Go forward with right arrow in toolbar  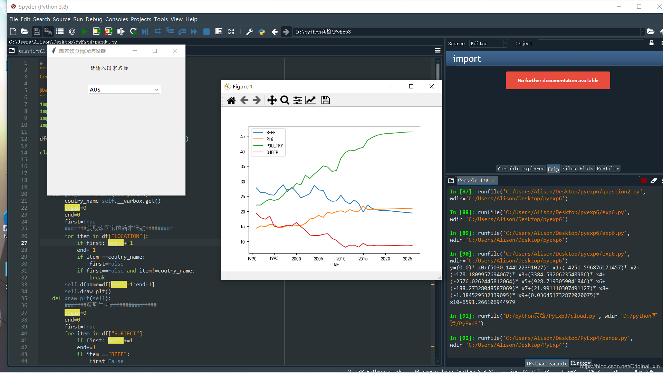click(x=286, y=32)
